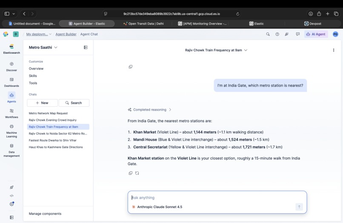This screenshot has width=343, height=223.
Task: Open the feedback chat icon in header
Action: [x=298, y=34]
